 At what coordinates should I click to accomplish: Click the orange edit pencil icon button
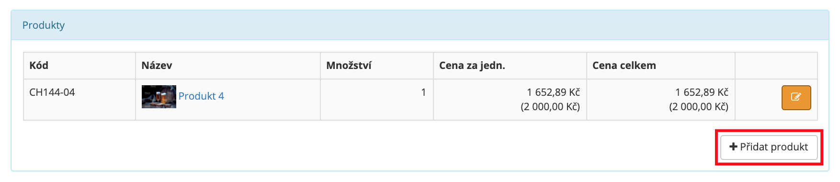(x=796, y=98)
